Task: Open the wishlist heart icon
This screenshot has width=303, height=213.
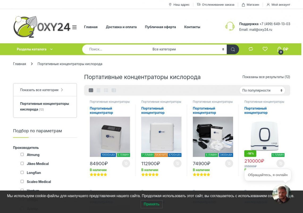Action: click(265, 49)
